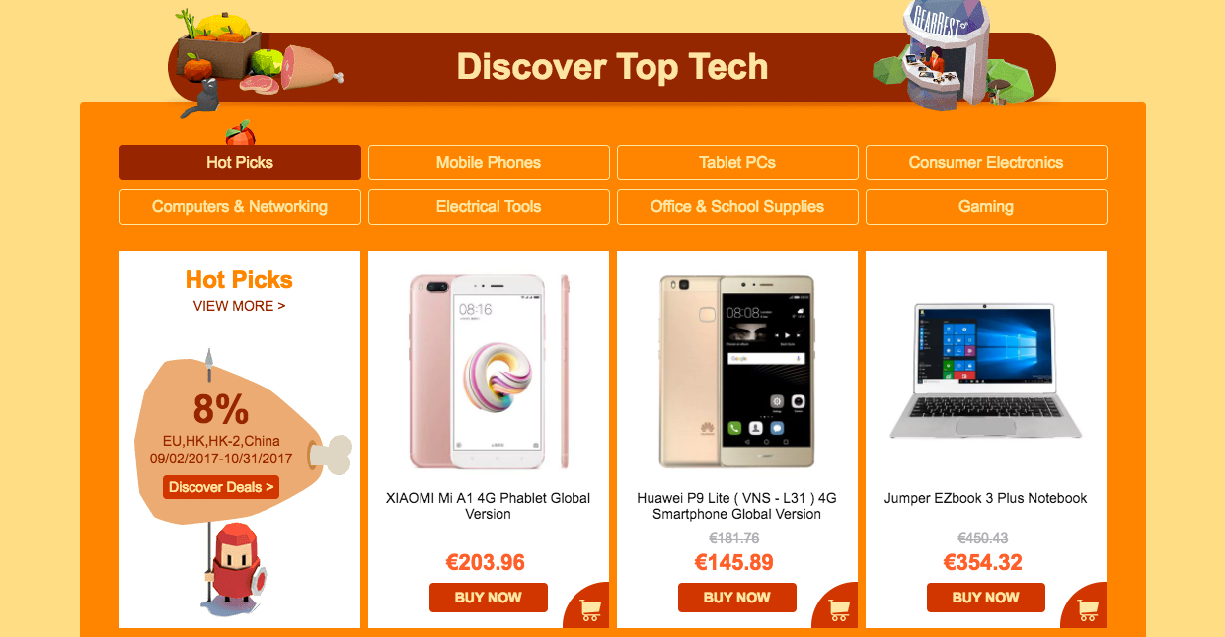Viewport: 1225px width, 637px height.
Task: Go to Office & School Supplies
Action: tap(737, 207)
